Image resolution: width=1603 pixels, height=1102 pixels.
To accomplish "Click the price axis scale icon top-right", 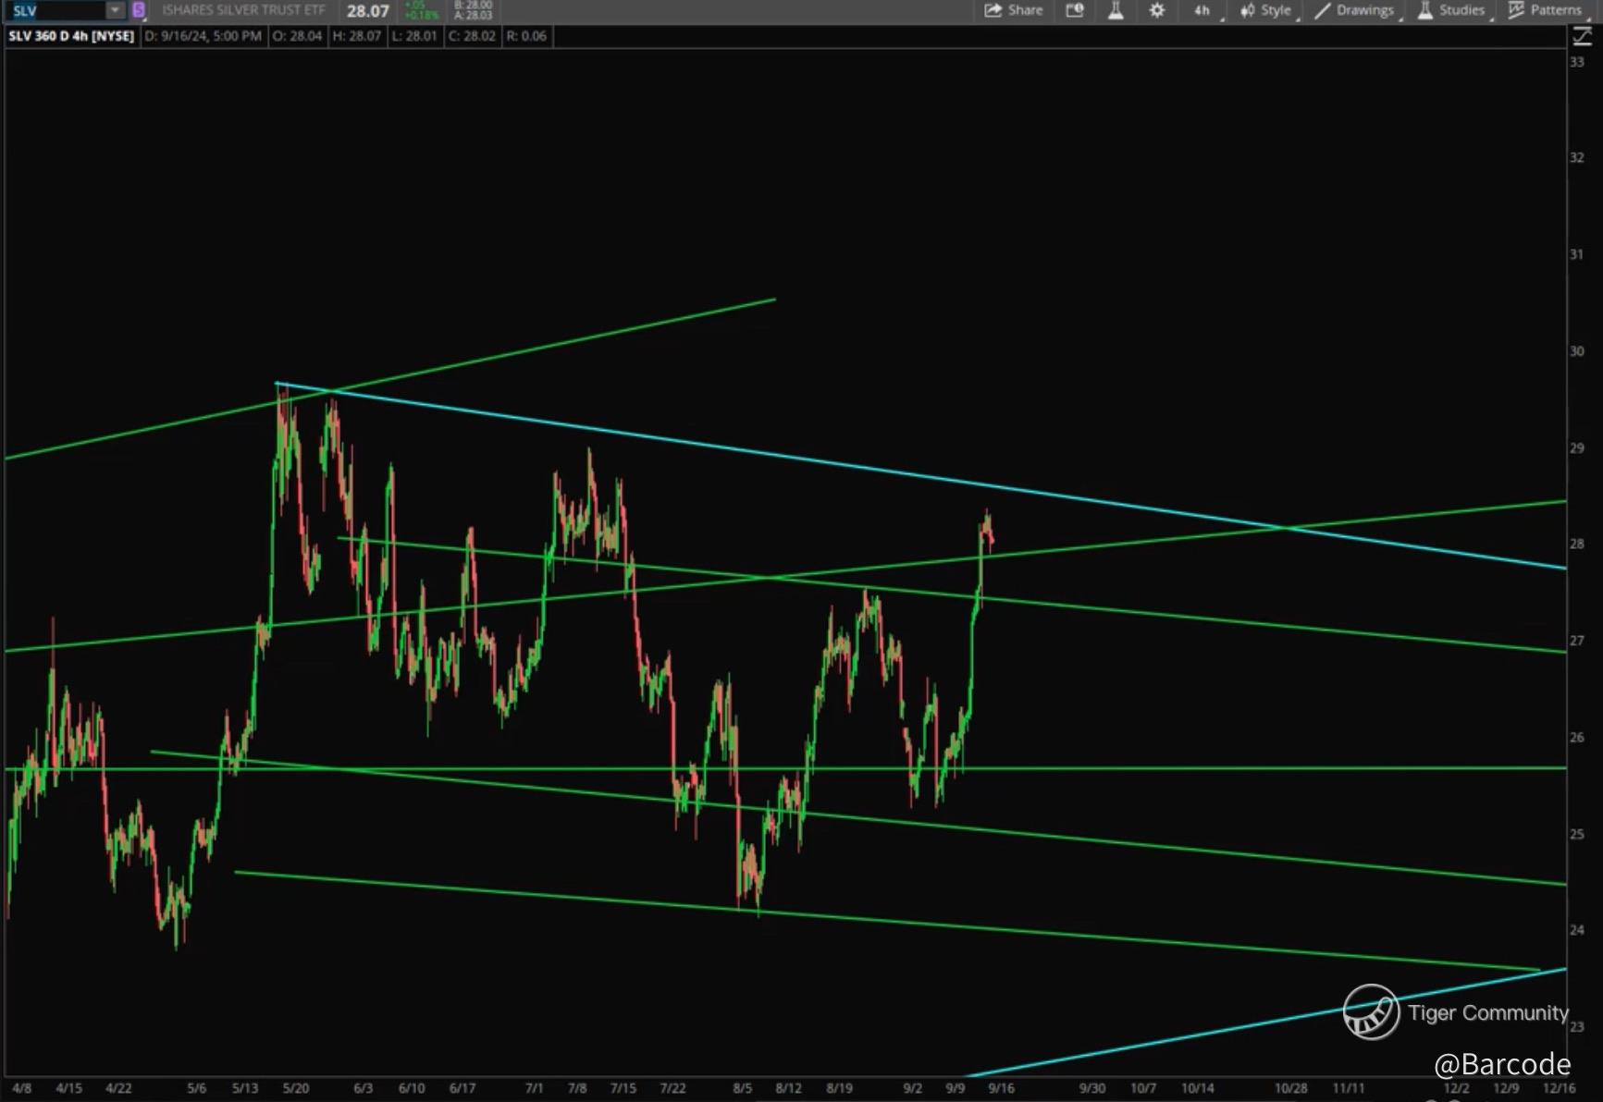I will point(1582,37).
